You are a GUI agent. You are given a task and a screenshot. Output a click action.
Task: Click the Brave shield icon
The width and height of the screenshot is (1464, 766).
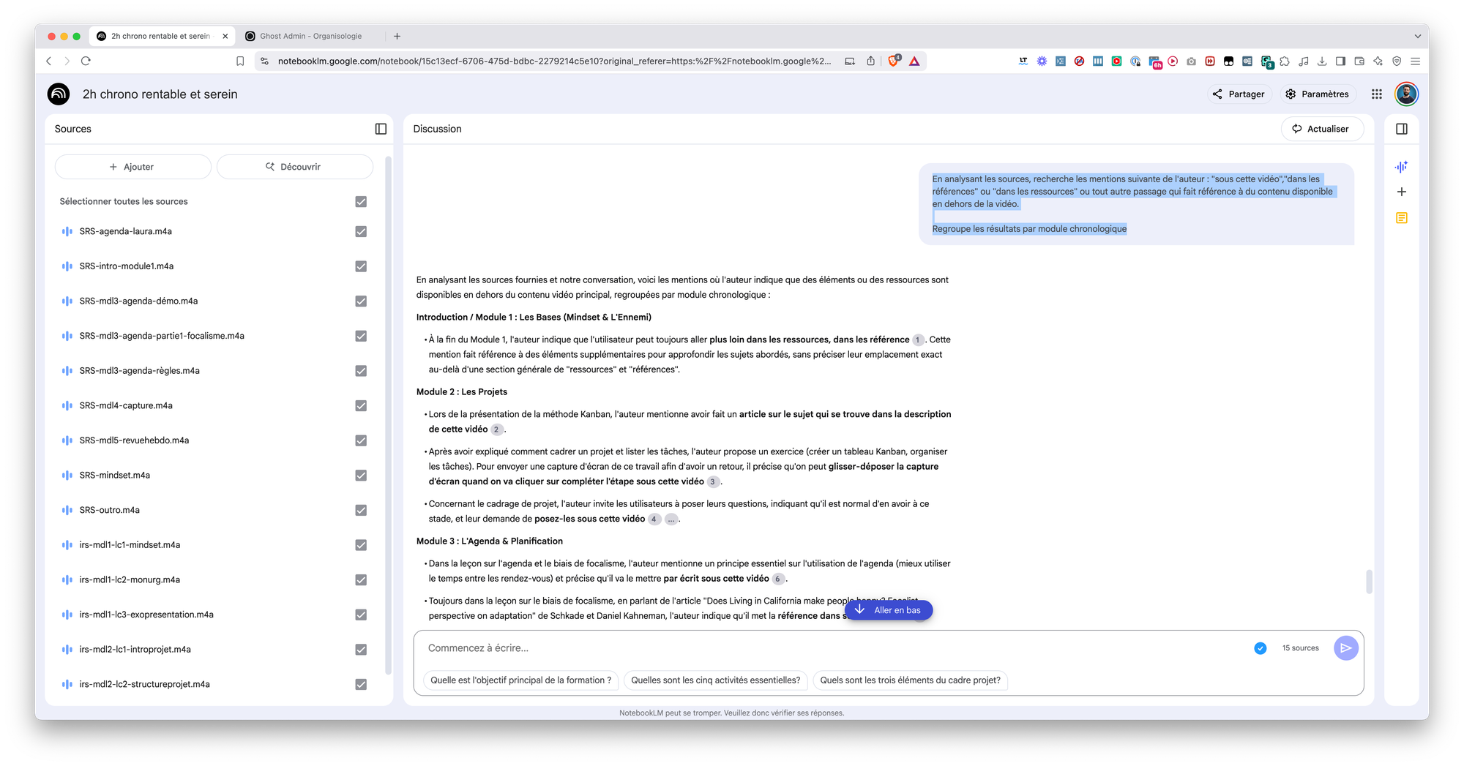coord(894,61)
